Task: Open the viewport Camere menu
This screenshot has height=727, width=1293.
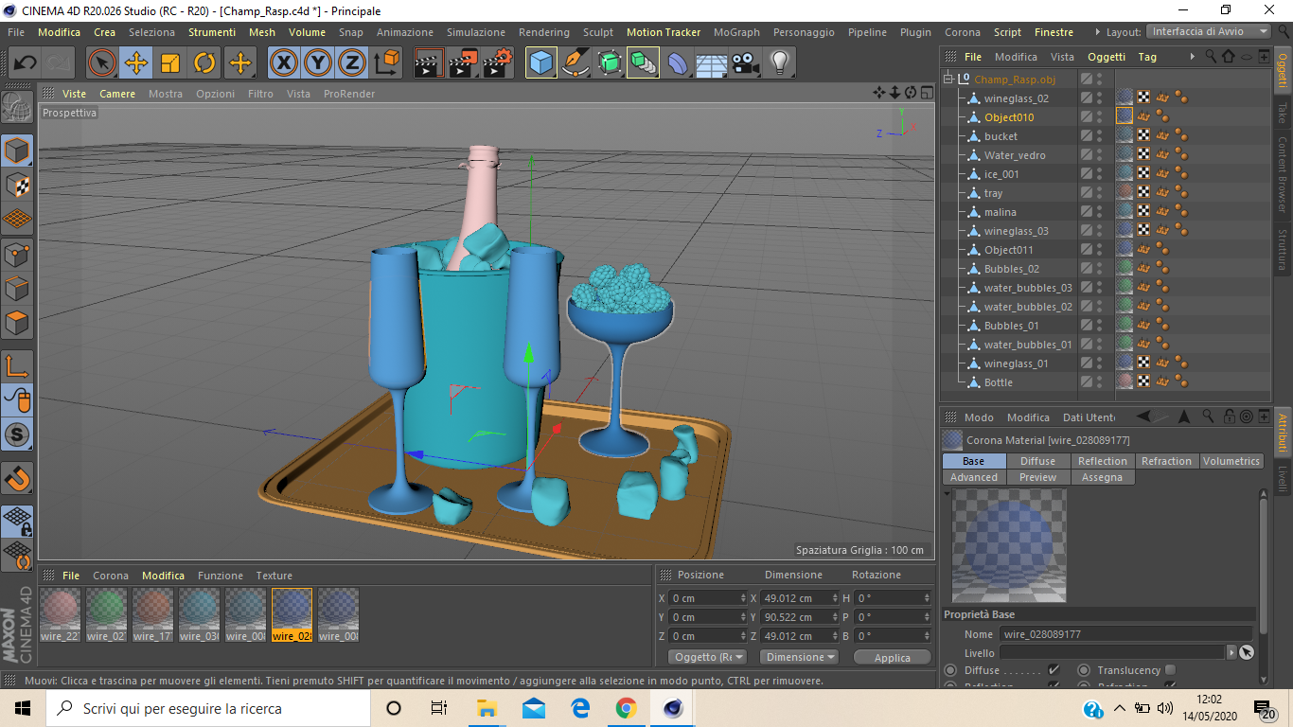Action: point(117,94)
